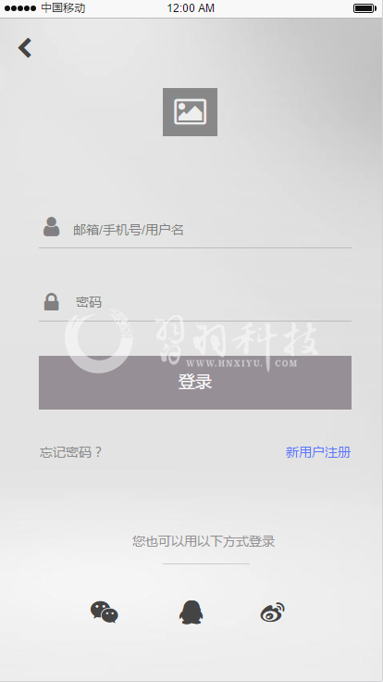Sign in with the QQ penguin icon
Image resolution: width=383 pixels, height=682 pixels.
pyautogui.click(x=191, y=613)
